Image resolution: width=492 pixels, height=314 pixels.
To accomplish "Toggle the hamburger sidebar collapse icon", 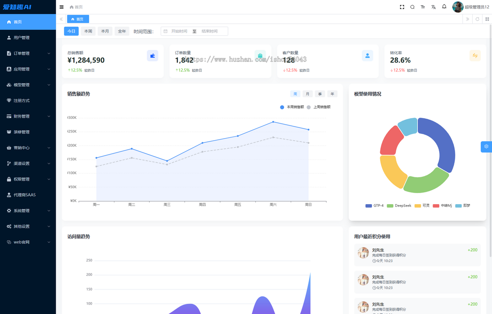I will tap(61, 7).
